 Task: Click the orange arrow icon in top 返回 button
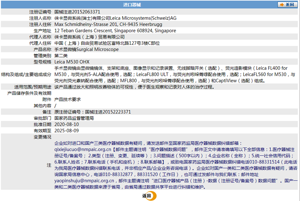(282, 5)
